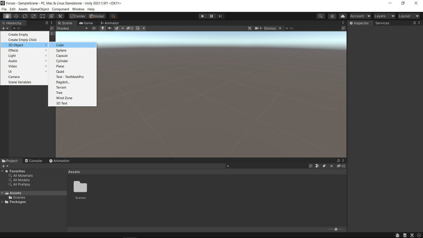Click the Pause button
The width and height of the screenshot is (423, 238).
click(x=211, y=16)
